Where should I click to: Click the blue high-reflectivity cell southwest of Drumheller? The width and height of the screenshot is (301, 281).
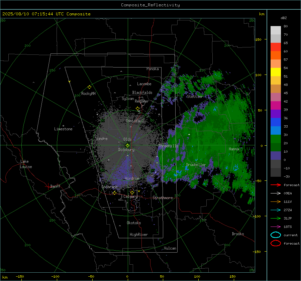pos(178,173)
